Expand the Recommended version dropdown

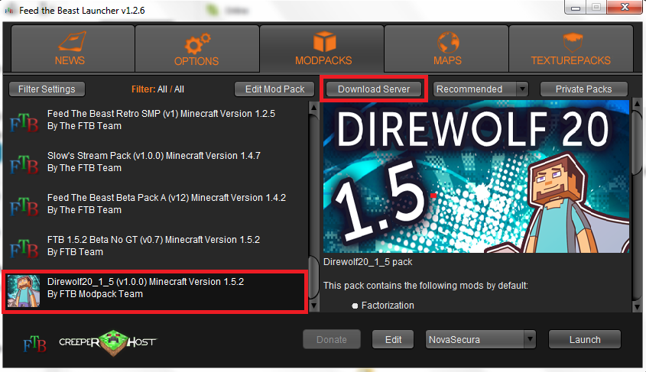(x=481, y=89)
